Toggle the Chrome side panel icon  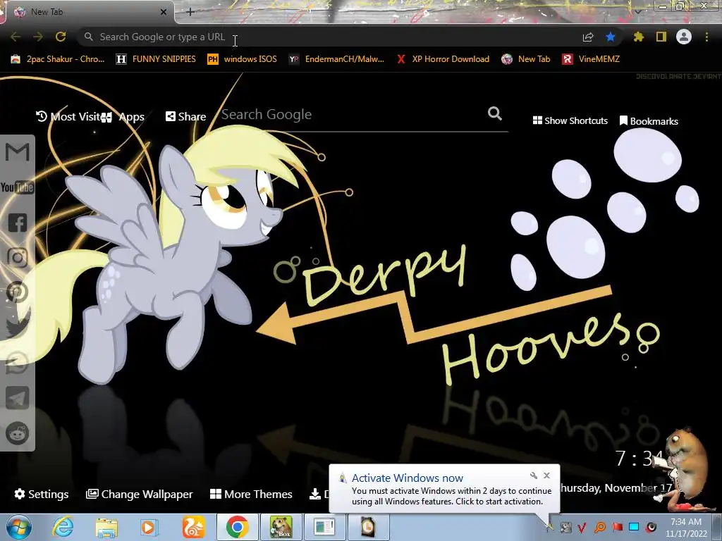(x=661, y=37)
